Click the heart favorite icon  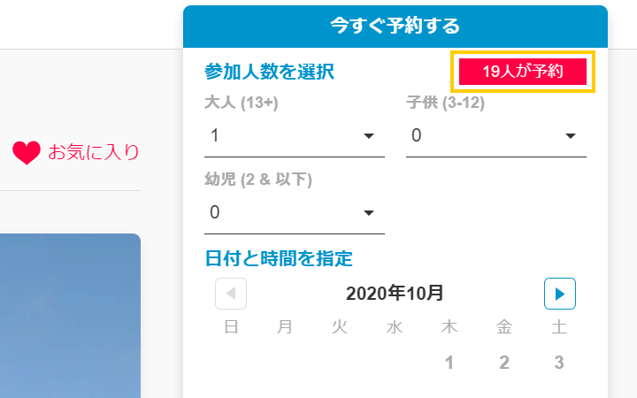[x=27, y=153]
